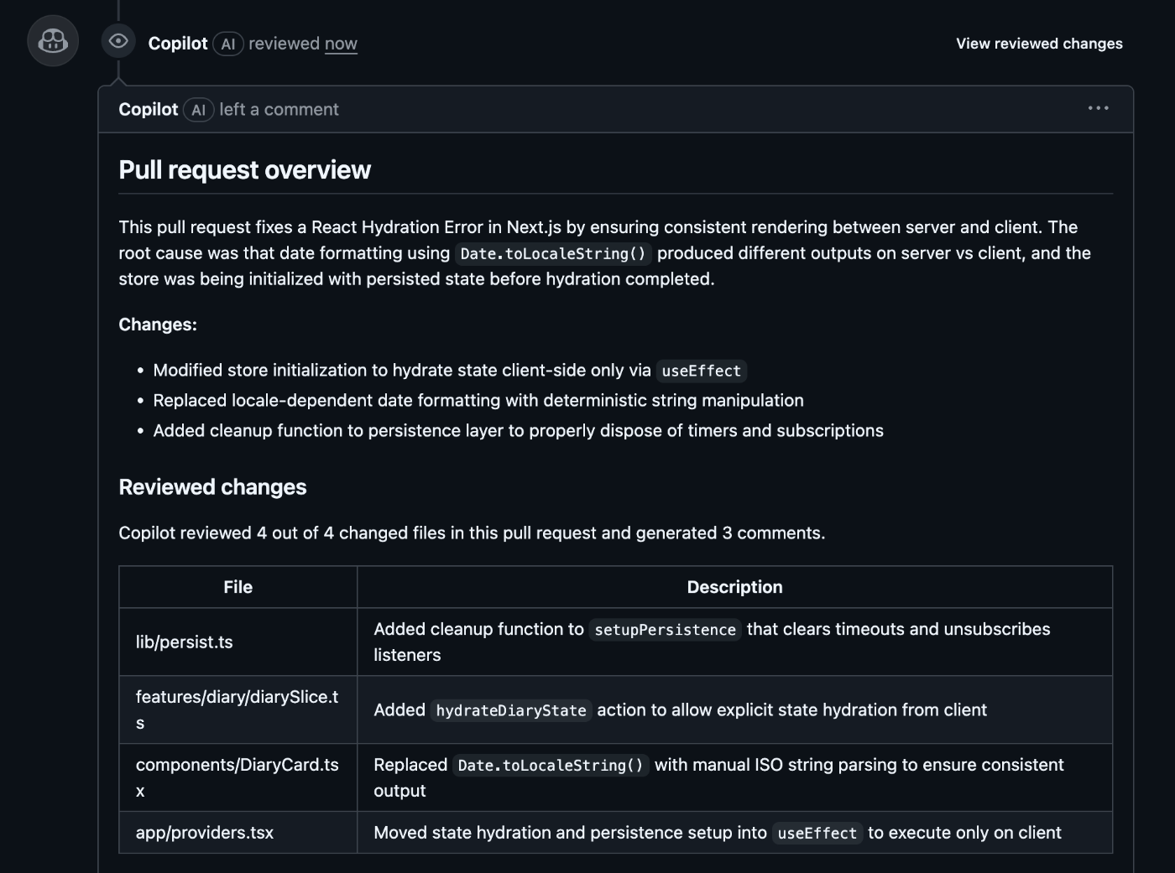Open the Copilot profile link beside "reviewed"
The width and height of the screenshot is (1175, 873).
tap(177, 44)
